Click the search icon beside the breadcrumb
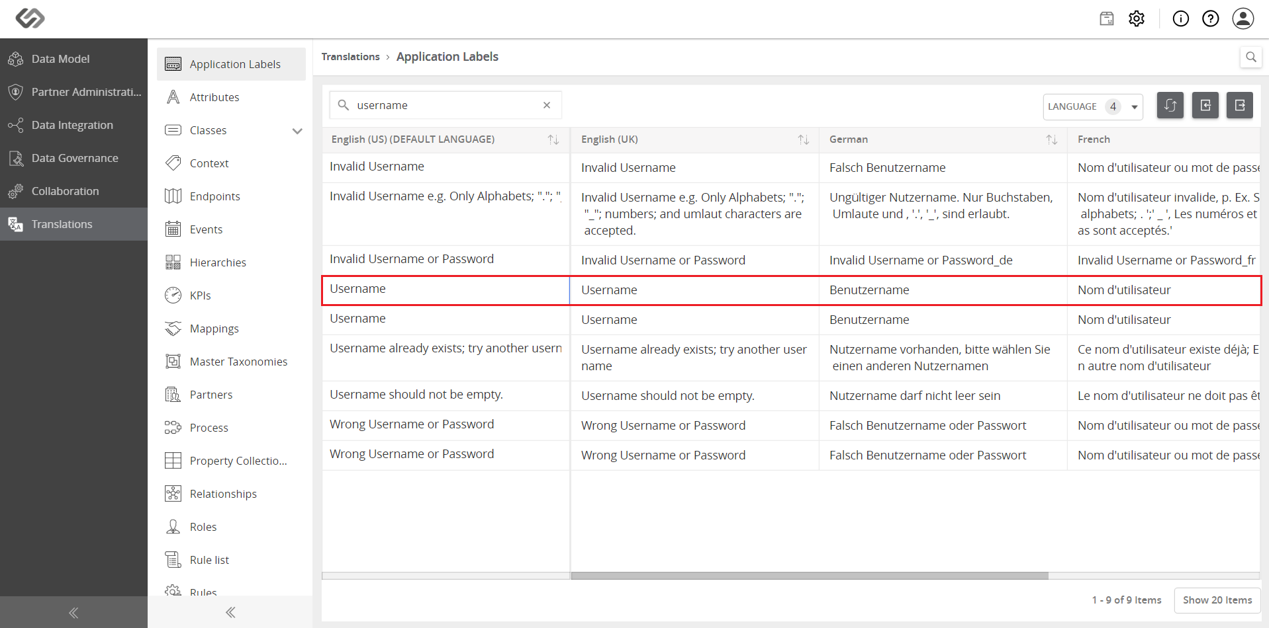This screenshot has width=1269, height=628. coord(1250,57)
